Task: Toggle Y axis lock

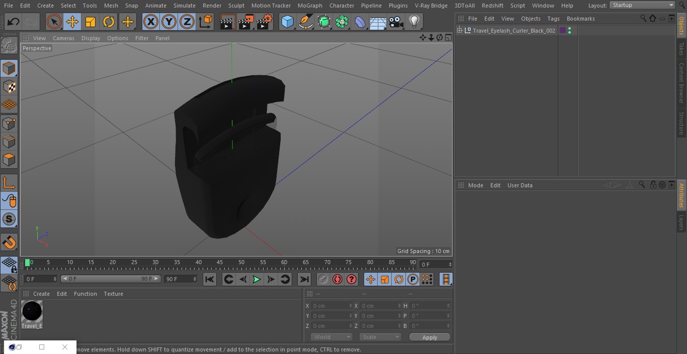Action: [x=169, y=22]
